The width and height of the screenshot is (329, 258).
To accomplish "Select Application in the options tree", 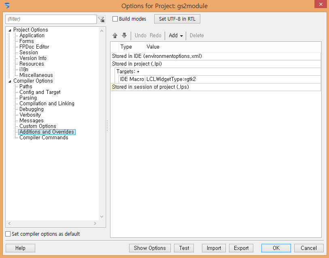I will [x=32, y=36].
